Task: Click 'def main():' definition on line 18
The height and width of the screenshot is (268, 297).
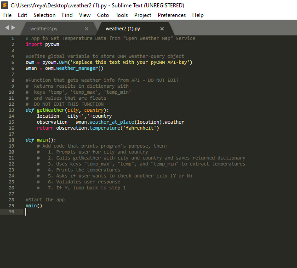Action: (41, 140)
